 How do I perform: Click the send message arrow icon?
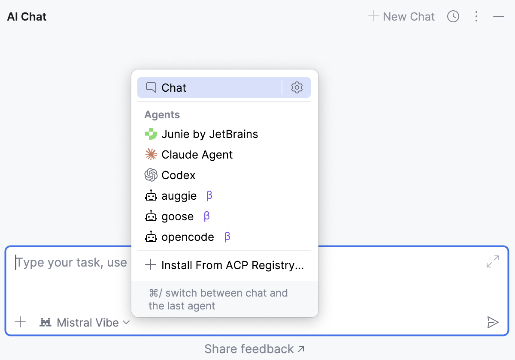pos(493,322)
